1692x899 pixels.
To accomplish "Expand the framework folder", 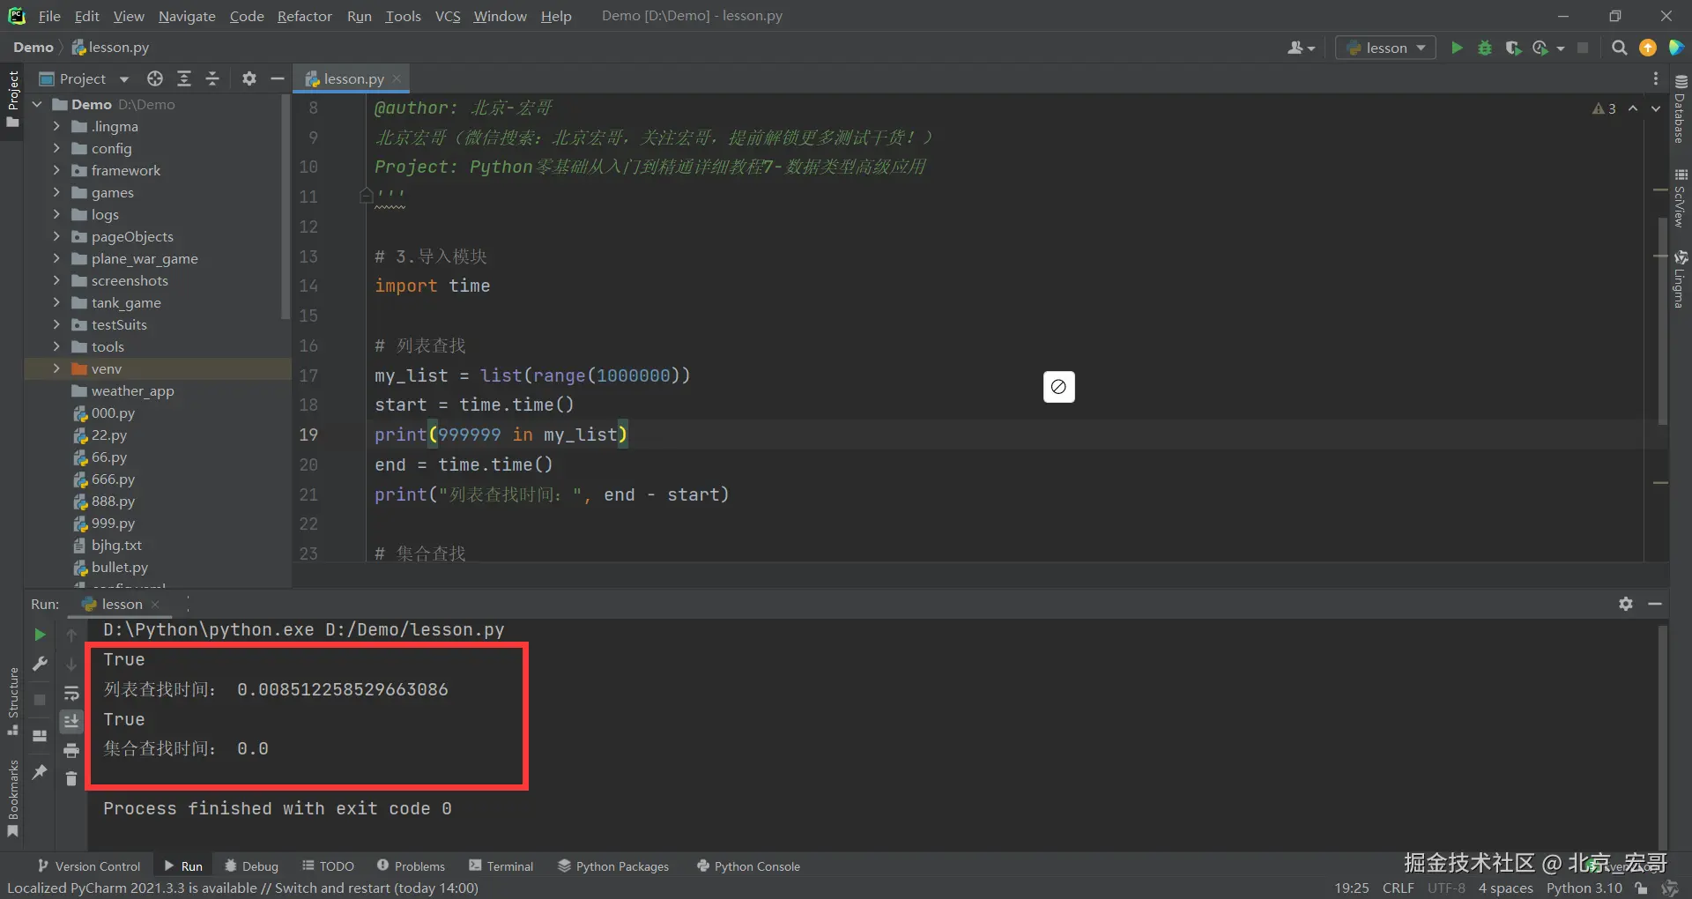I will pyautogui.click(x=56, y=170).
